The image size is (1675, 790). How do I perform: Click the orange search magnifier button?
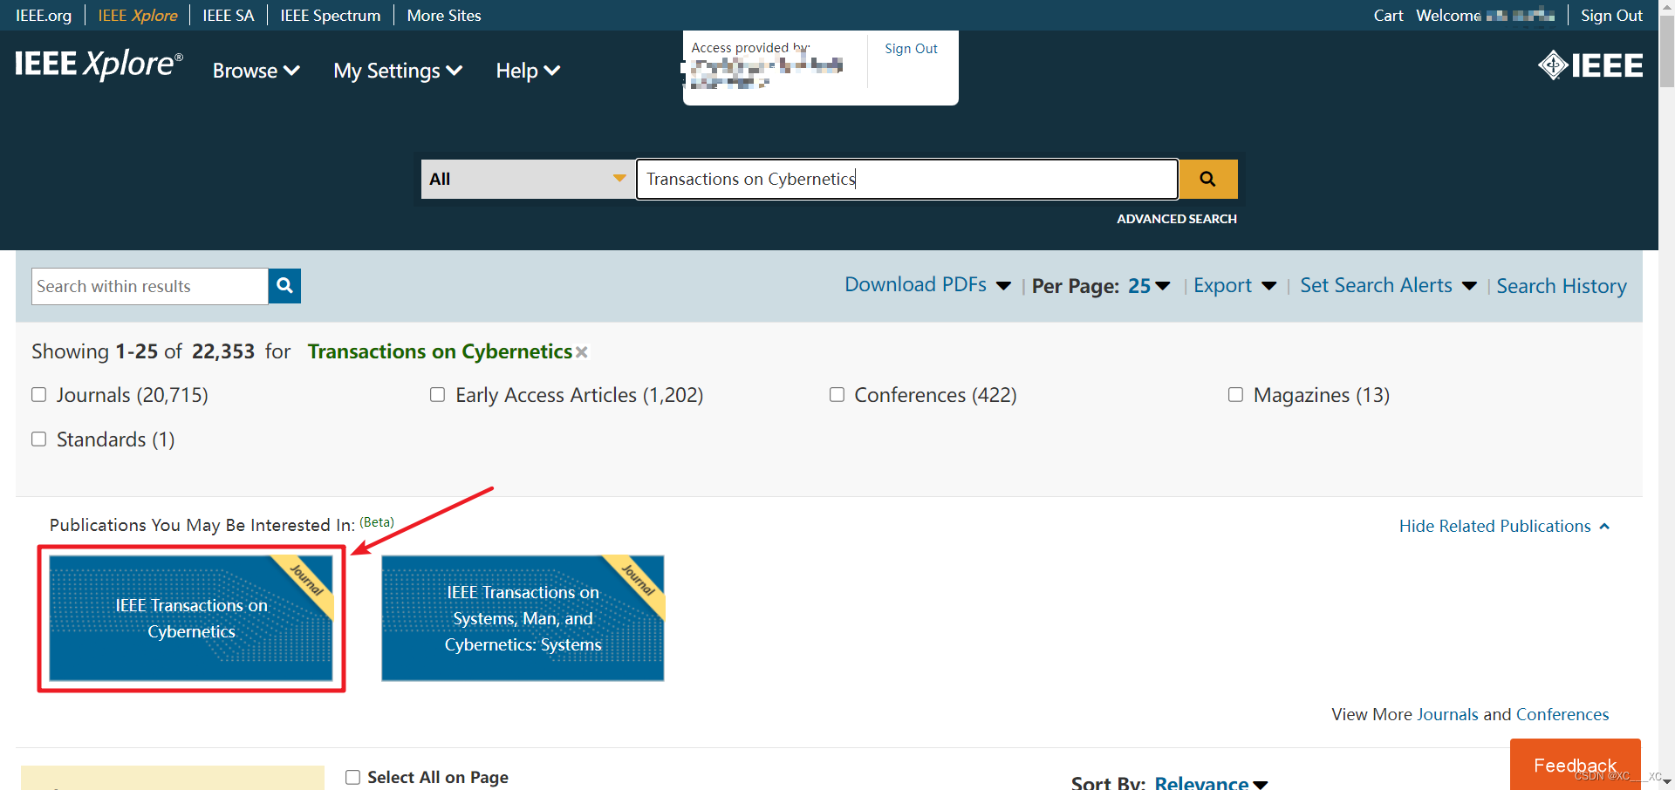click(x=1208, y=179)
